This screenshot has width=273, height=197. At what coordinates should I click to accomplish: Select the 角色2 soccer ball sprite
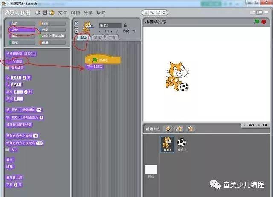[x=182, y=144]
